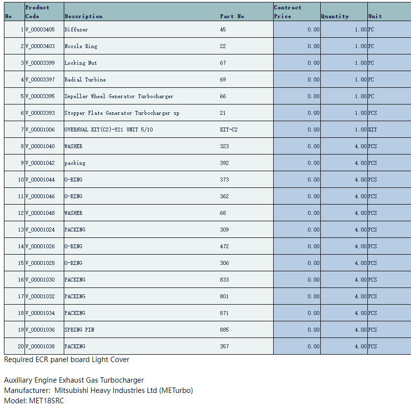Select the Nozzle Ring quantity cell

click(344, 46)
